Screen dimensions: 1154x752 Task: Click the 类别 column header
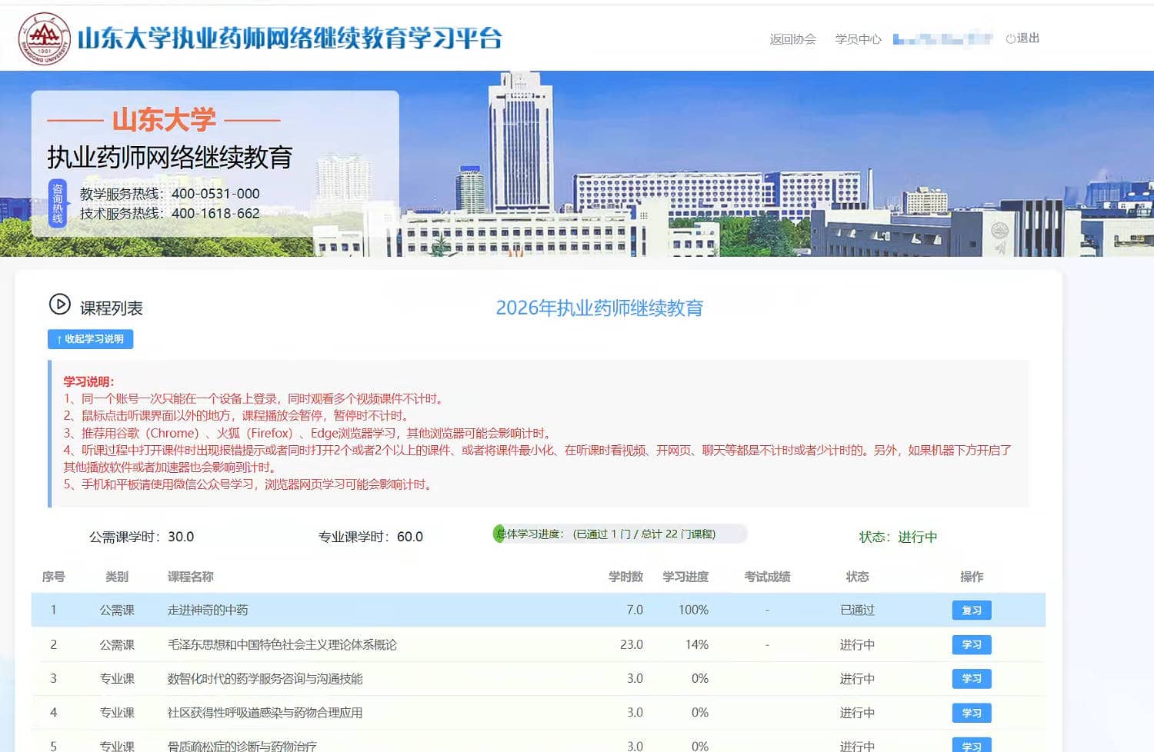(x=117, y=577)
